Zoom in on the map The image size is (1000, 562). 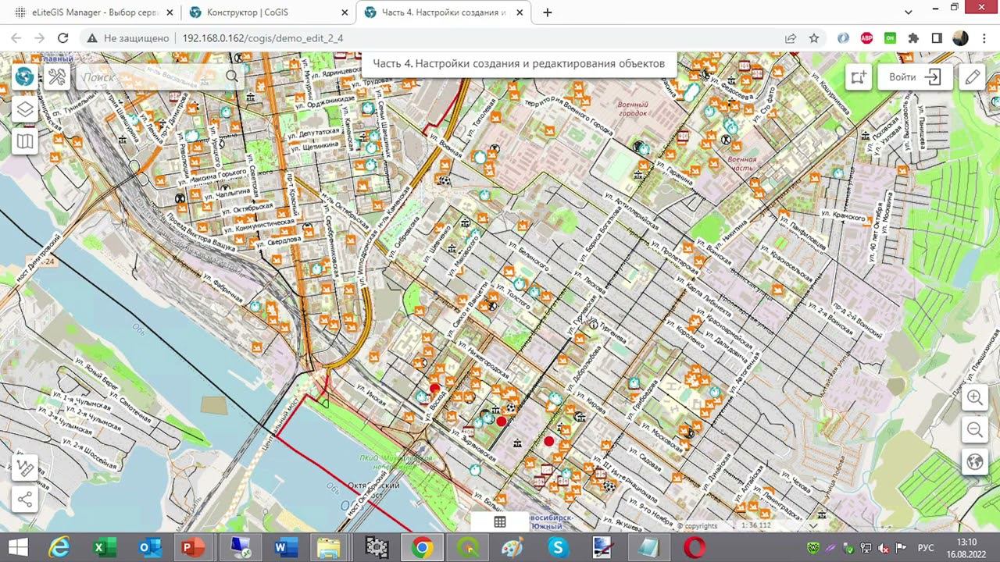coord(975,398)
